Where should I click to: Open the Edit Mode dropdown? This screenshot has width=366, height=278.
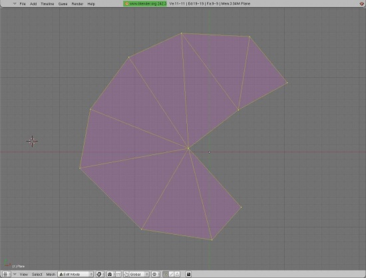pyautogui.click(x=76, y=274)
